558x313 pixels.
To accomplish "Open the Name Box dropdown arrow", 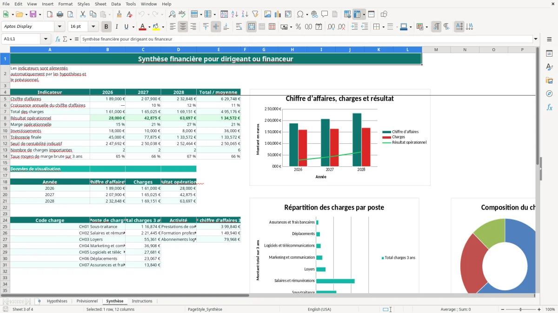I will point(46,39).
